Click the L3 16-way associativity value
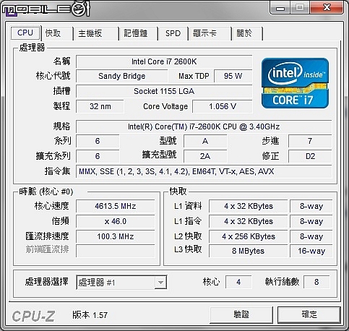The image size is (349, 331). (311, 251)
